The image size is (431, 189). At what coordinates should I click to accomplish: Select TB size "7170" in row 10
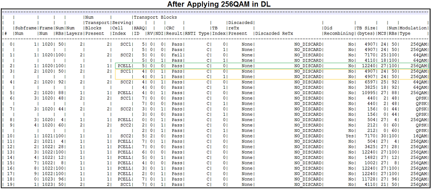[370, 136]
